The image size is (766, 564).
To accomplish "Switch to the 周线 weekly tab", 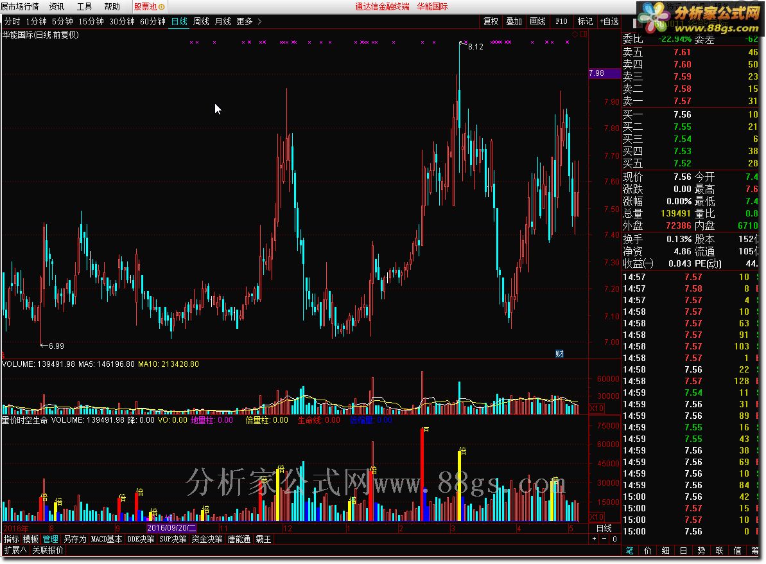I will pyautogui.click(x=201, y=21).
